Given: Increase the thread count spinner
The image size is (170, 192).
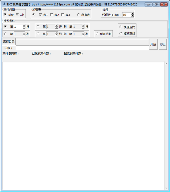Looking at the screenshot, I should click(132, 14).
